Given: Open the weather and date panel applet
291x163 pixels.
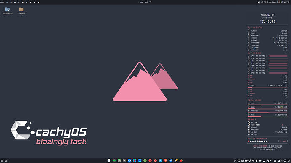Looking at the screenshot, I should pyautogui.click(x=274, y=2).
